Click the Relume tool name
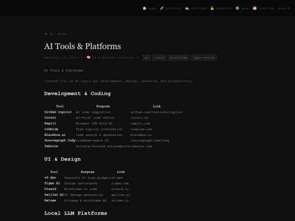This screenshot has height=221, width=295. click(50, 200)
